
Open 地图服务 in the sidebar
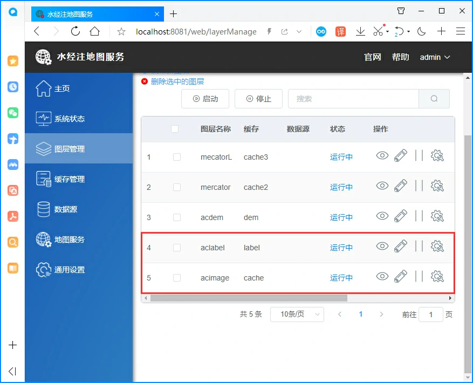click(x=79, y=240)
